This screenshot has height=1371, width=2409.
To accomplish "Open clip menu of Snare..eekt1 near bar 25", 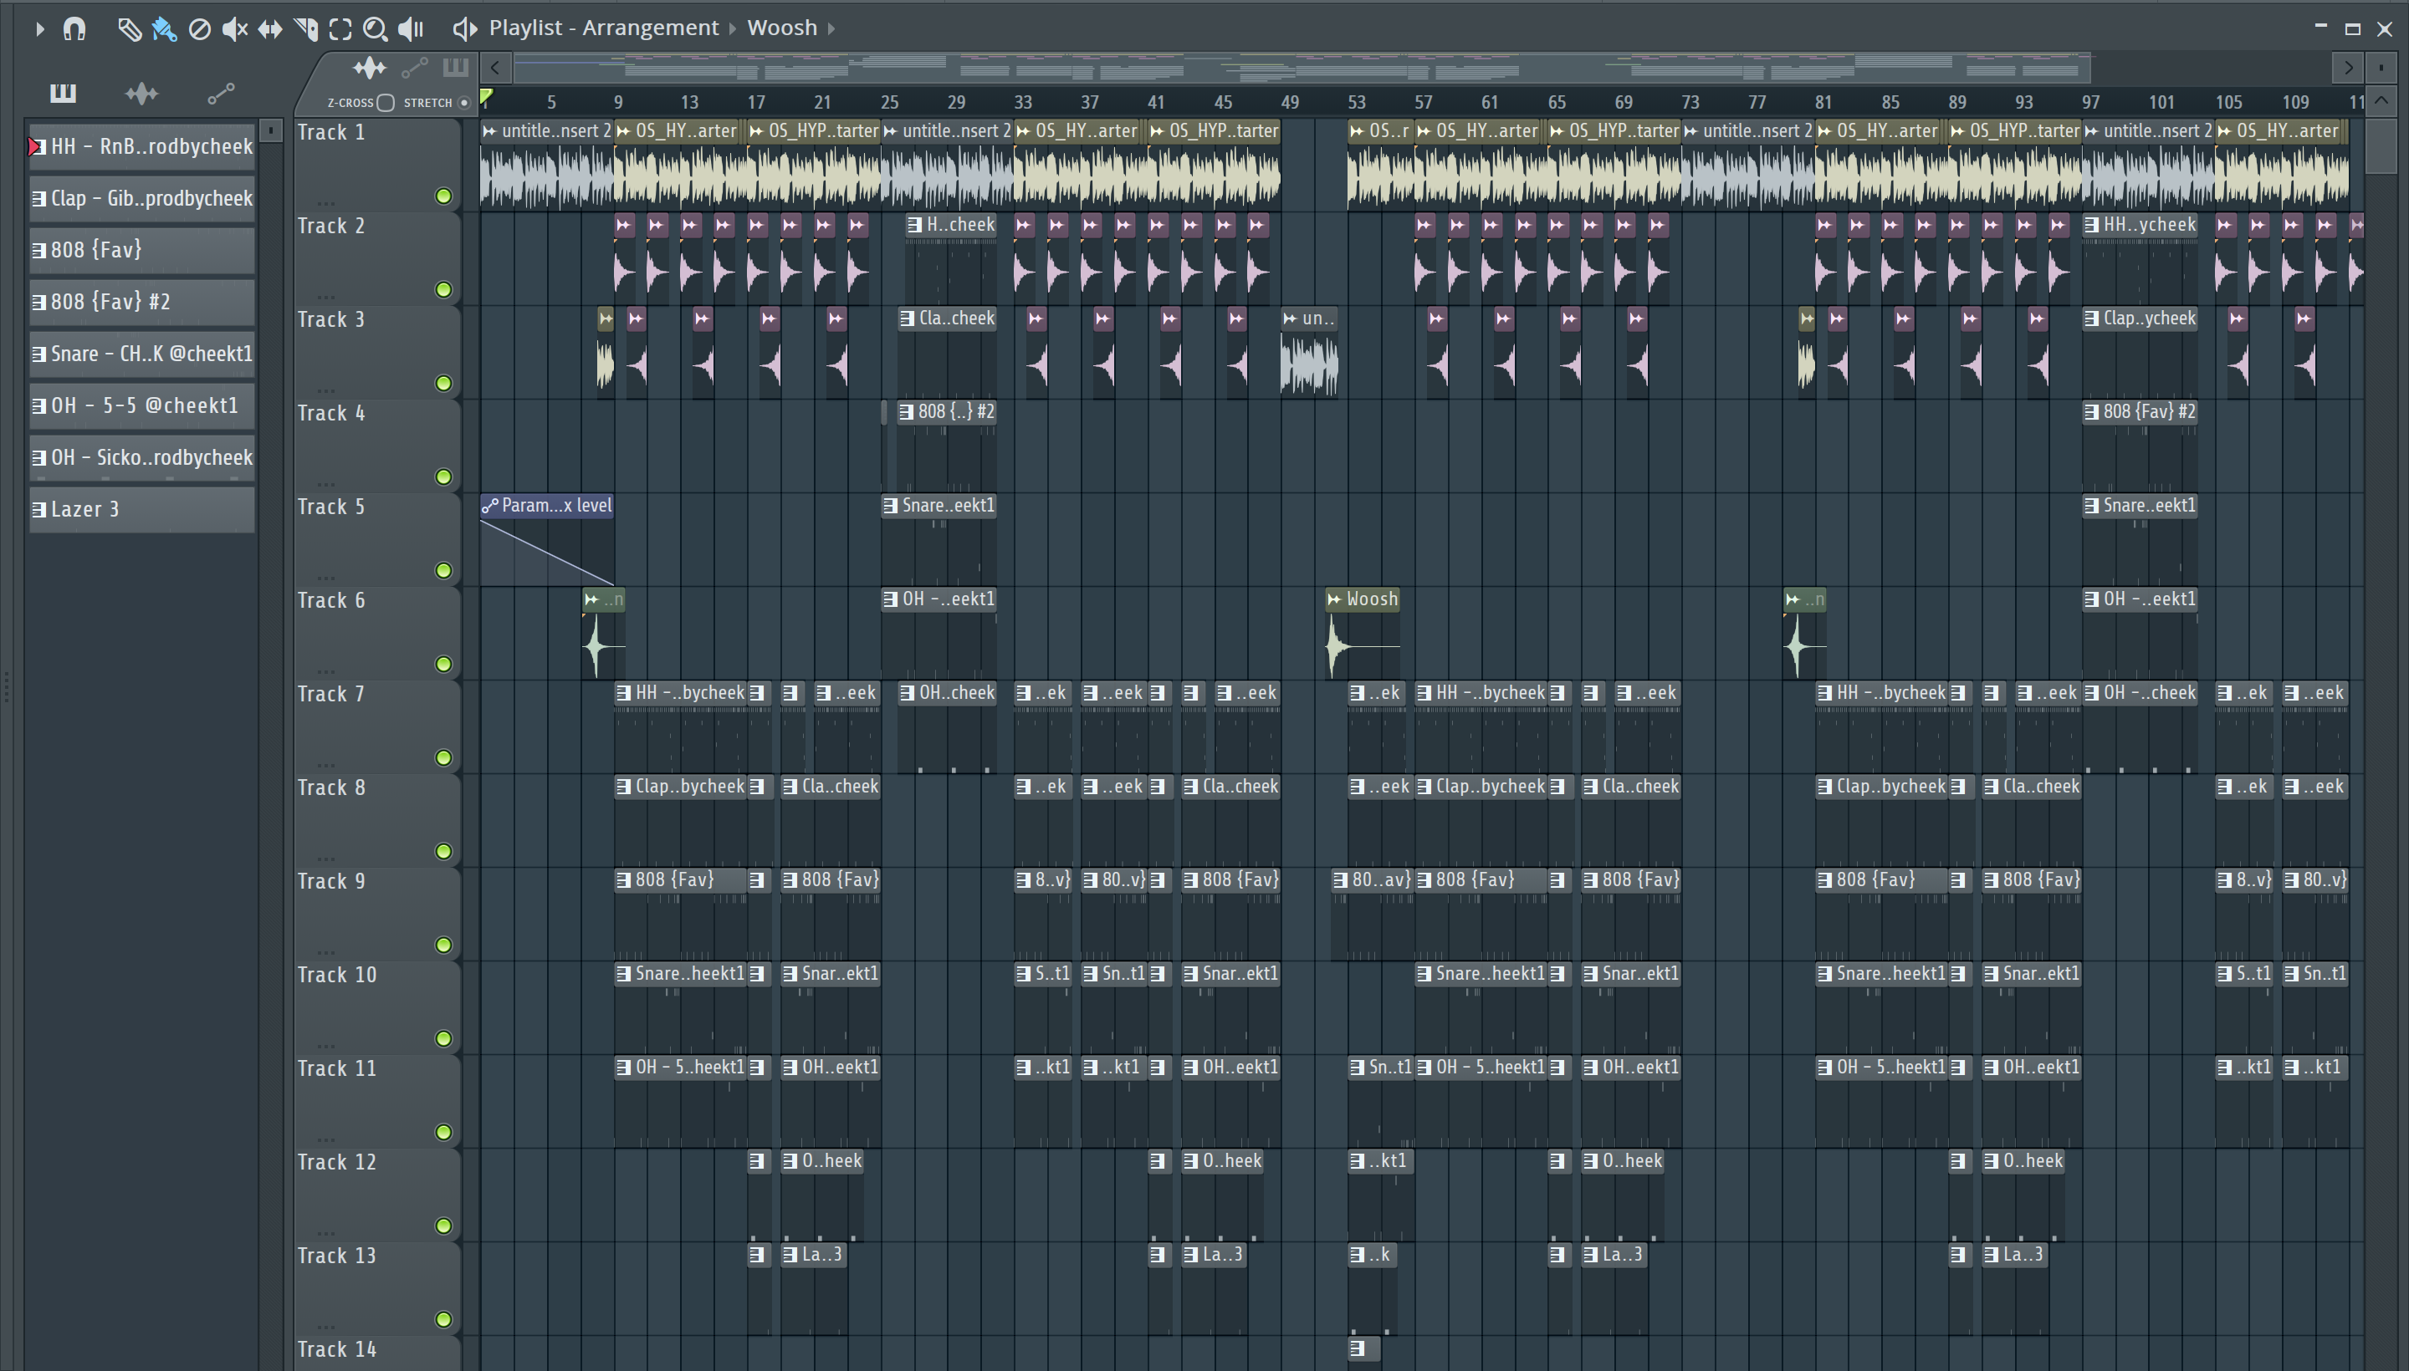I will pos(890,506).
